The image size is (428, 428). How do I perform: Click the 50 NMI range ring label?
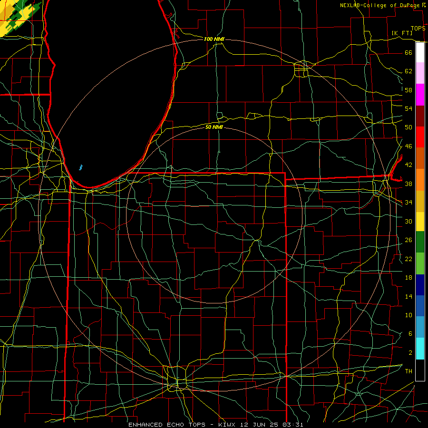214,127
